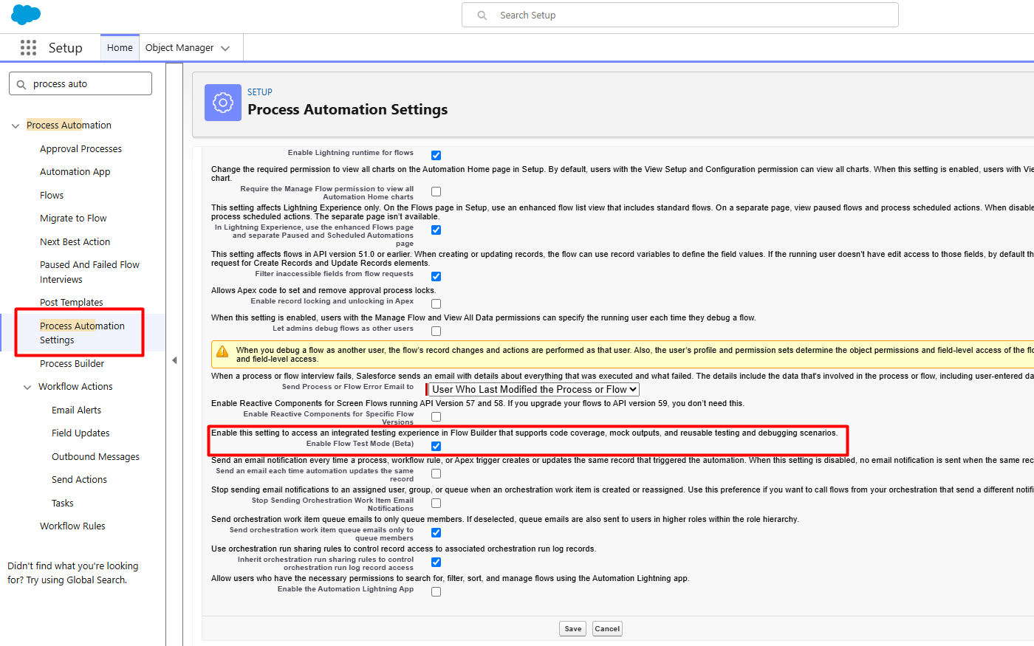Check Let admins debug flows as other users
The image size is (1034, 646).
point(436,331)
